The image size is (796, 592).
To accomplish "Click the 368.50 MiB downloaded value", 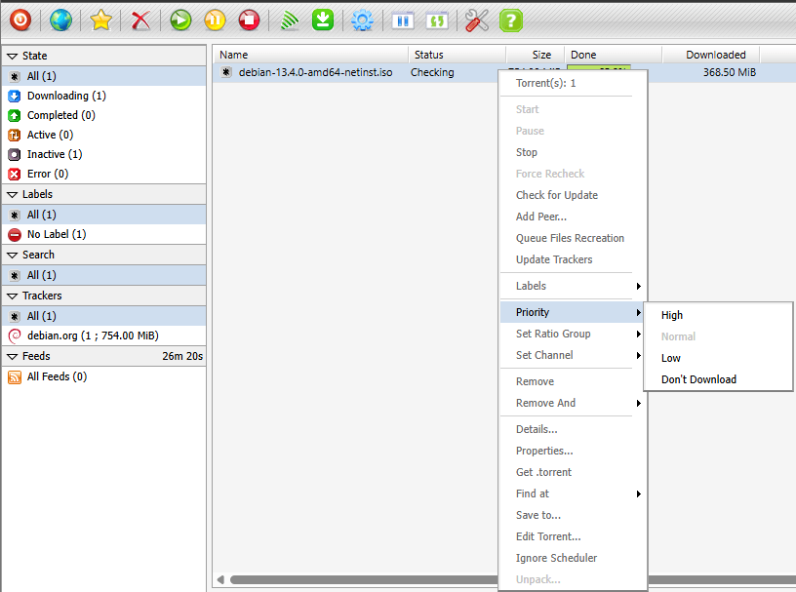I will click(x=730, y=72).
